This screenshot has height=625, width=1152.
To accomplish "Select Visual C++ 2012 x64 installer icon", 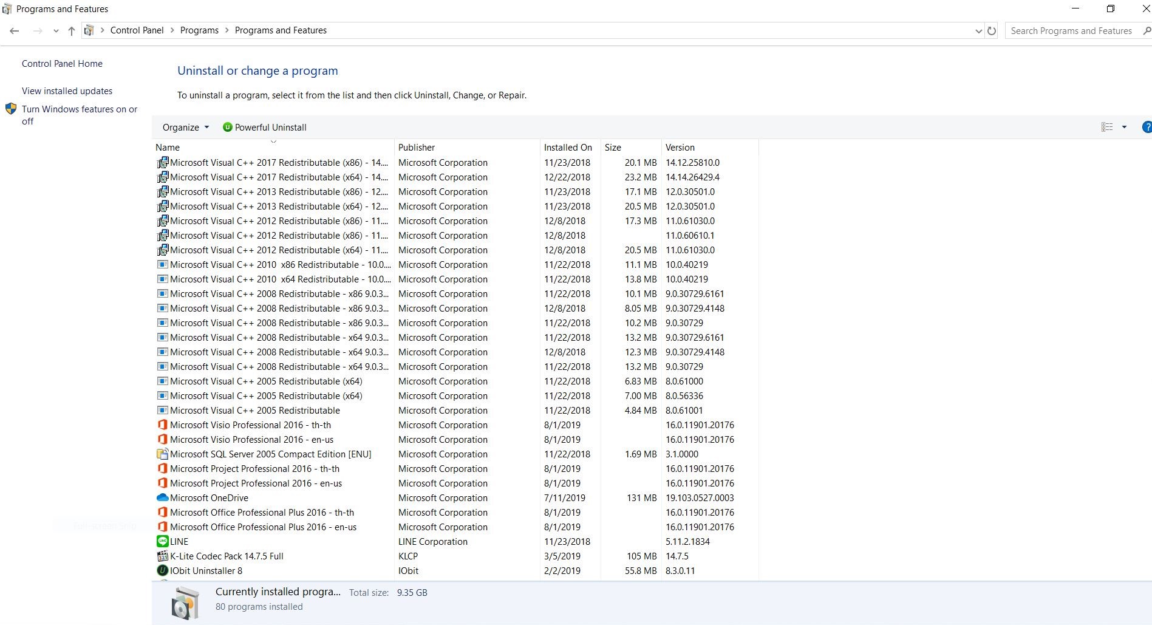I will tap(163, 250).
